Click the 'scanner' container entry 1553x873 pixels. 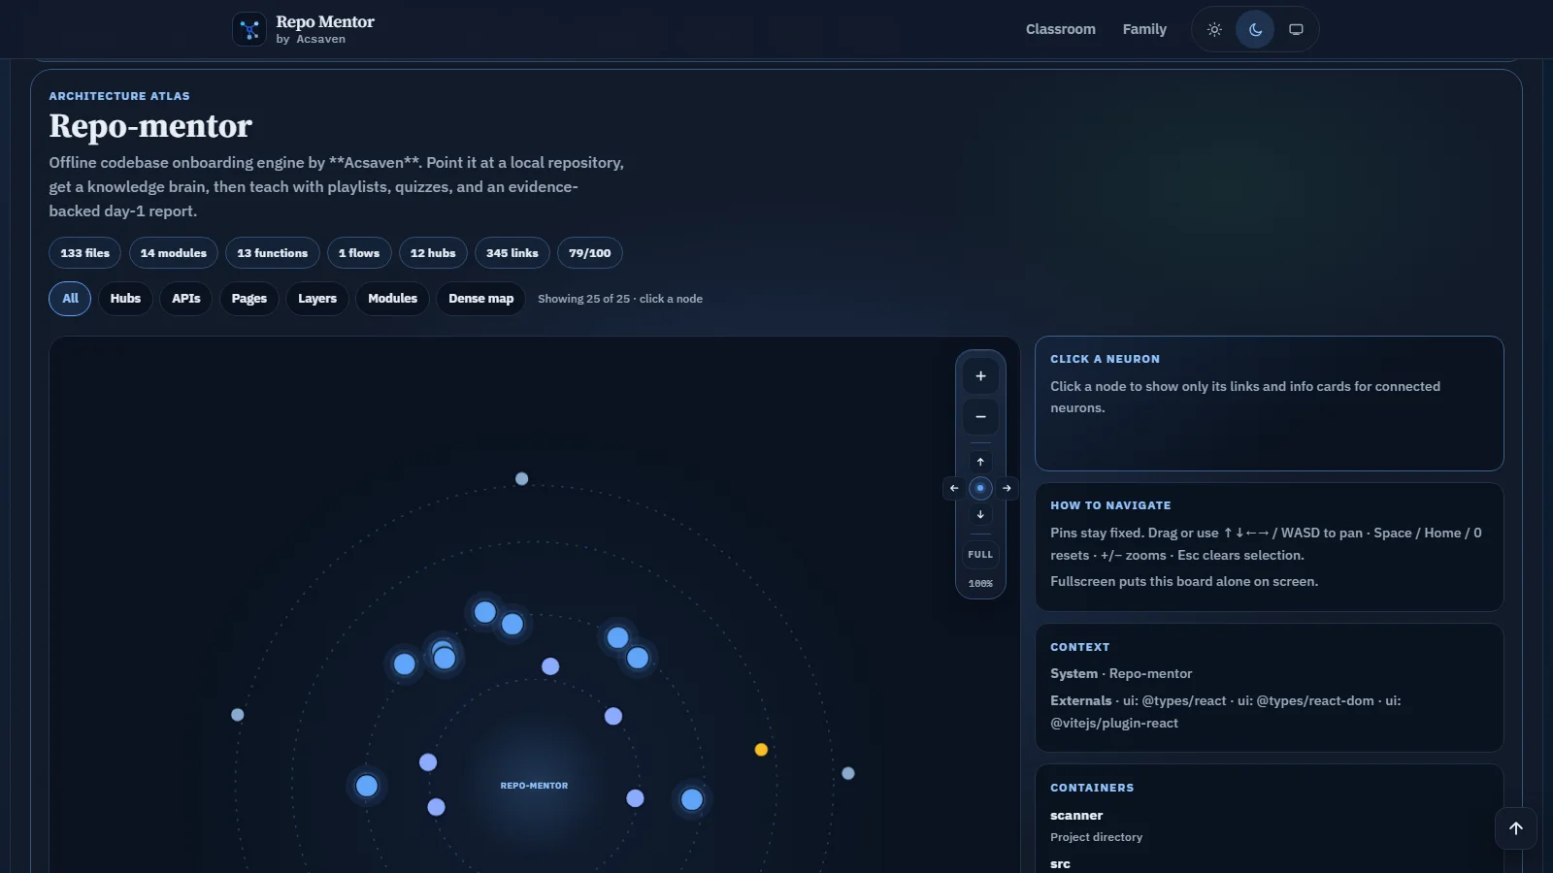[1076, 816]
